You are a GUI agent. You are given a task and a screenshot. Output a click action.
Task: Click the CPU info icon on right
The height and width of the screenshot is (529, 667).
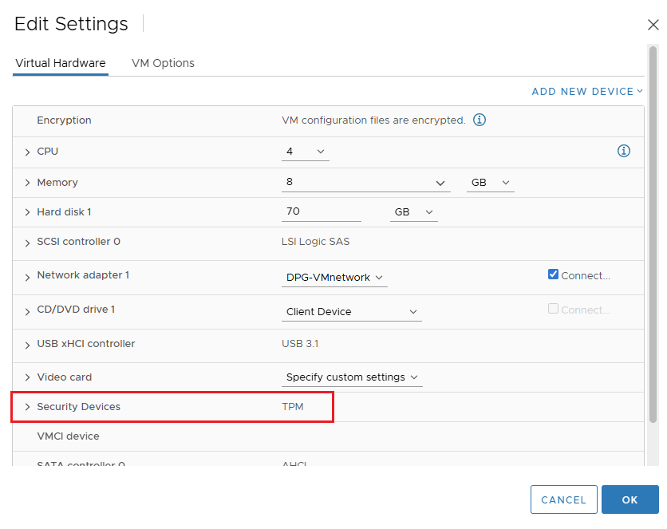[624, 151]
